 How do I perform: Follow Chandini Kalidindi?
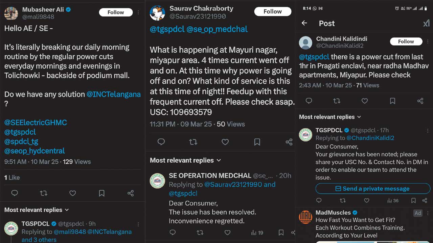tap(406, 42)
